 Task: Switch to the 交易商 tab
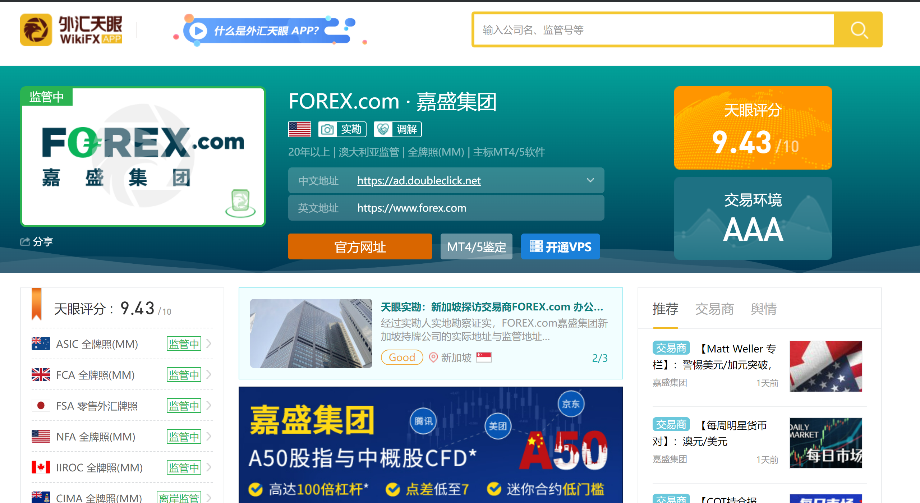pos(714,309)
